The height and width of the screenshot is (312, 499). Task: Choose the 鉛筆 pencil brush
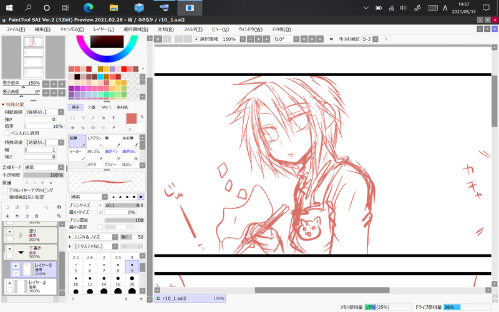77,142
